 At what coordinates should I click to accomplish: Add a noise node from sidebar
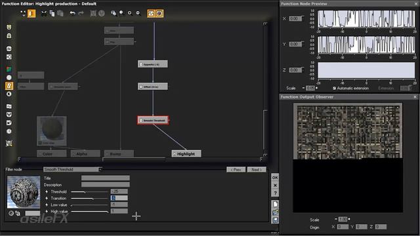click(9, 49)
